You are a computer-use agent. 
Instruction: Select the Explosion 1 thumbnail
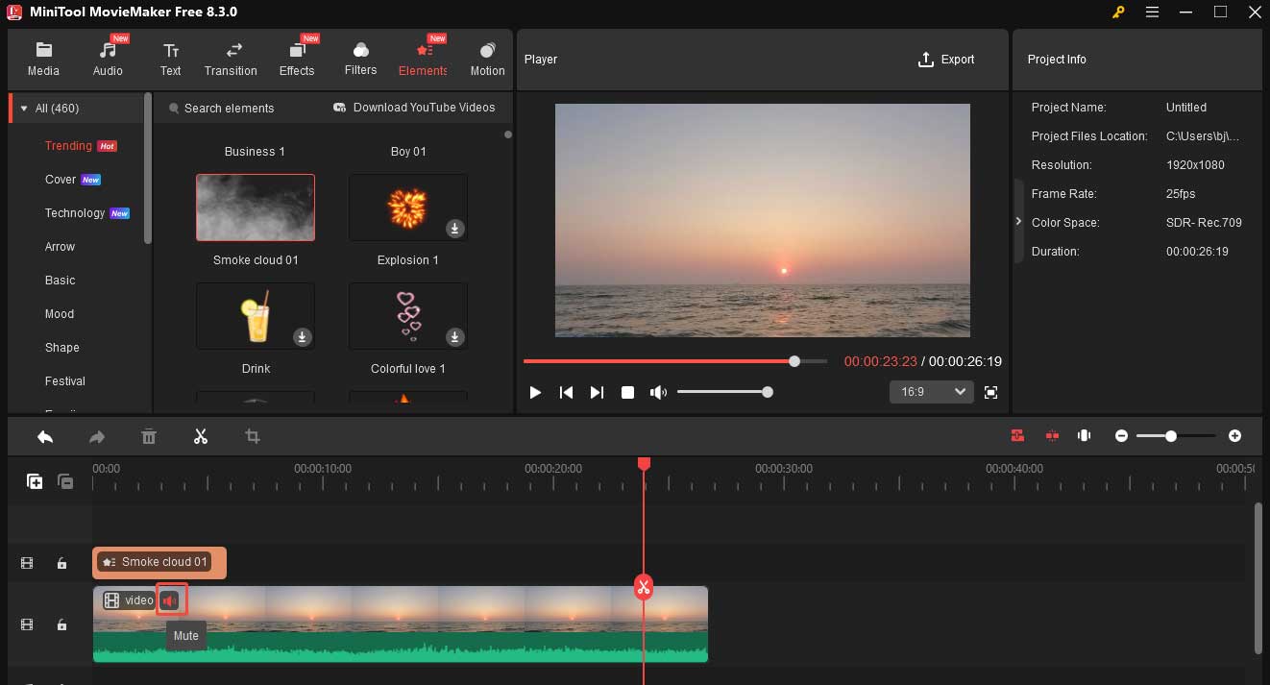click(x=408, y=208)
